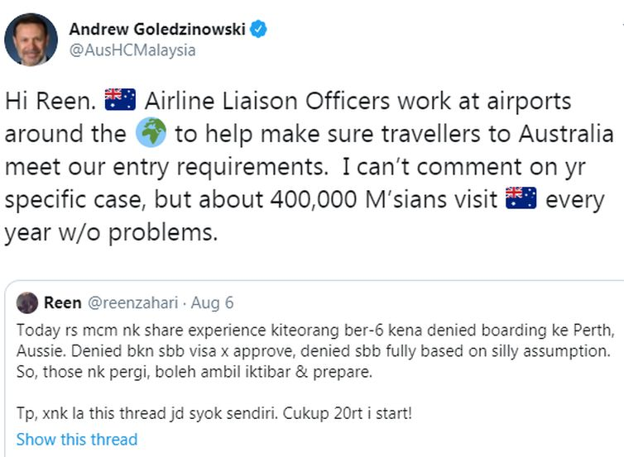Image resolution: width=624 pixels, height=457 pixels.
Task: Open Reen's display name in quoted tweet
Action: pos(62,302)
